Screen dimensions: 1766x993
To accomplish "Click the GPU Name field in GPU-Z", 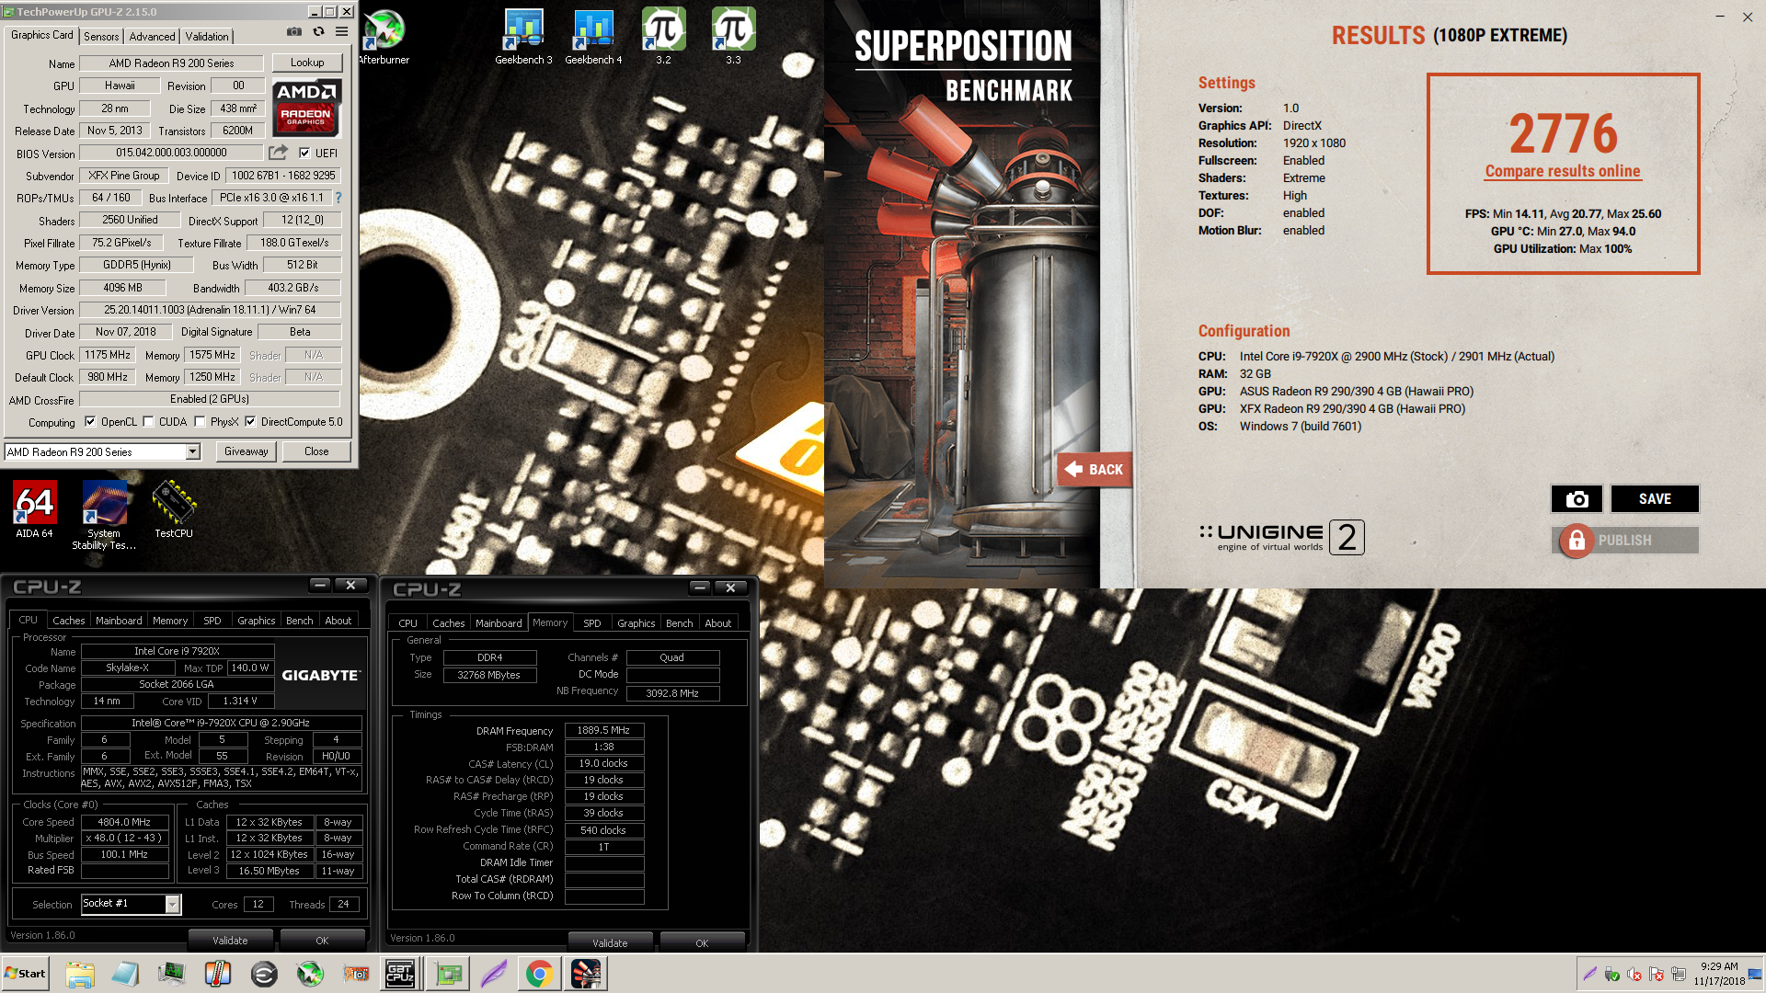I will (x=171, y=63).
